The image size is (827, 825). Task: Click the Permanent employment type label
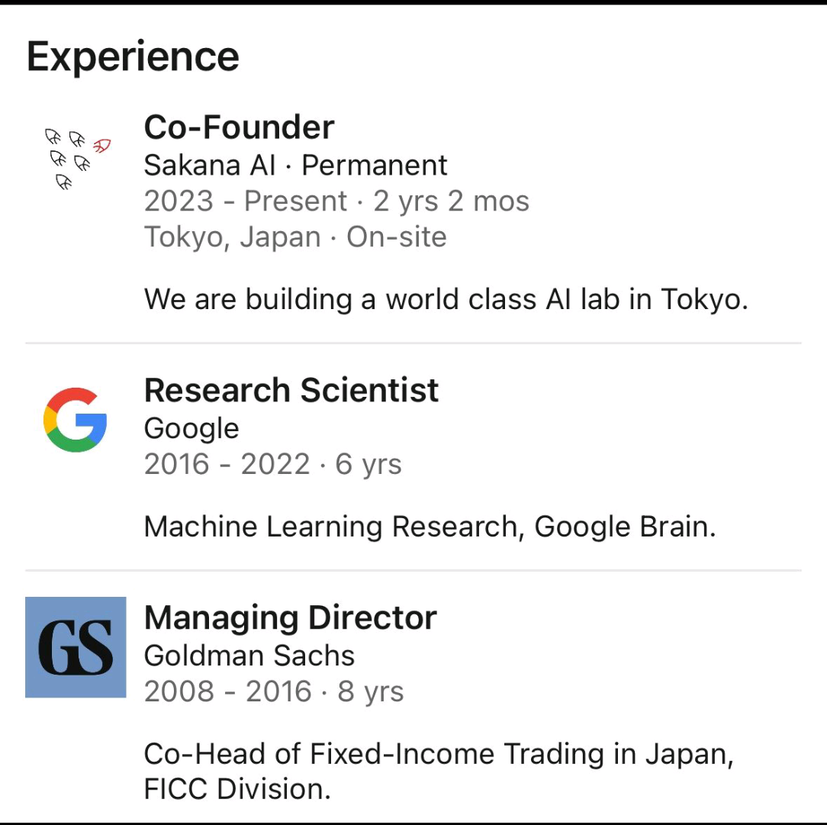pos(375,165)
